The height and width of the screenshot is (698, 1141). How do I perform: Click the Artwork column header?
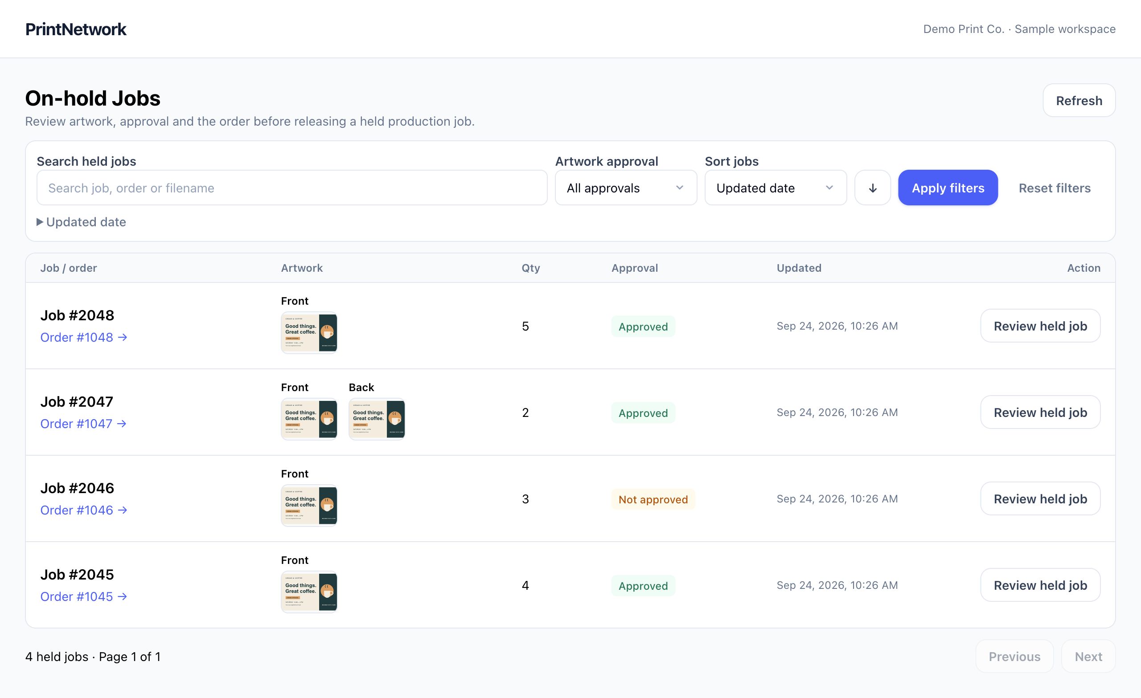click(302, 268)
